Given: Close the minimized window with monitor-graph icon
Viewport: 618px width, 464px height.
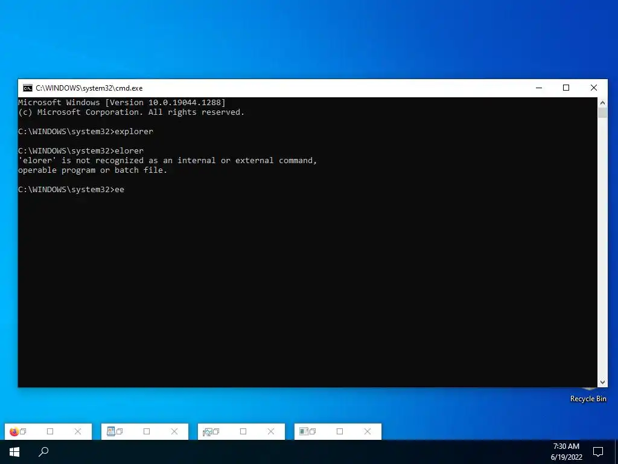Looking at the screenshot, I should coord(271,431).
